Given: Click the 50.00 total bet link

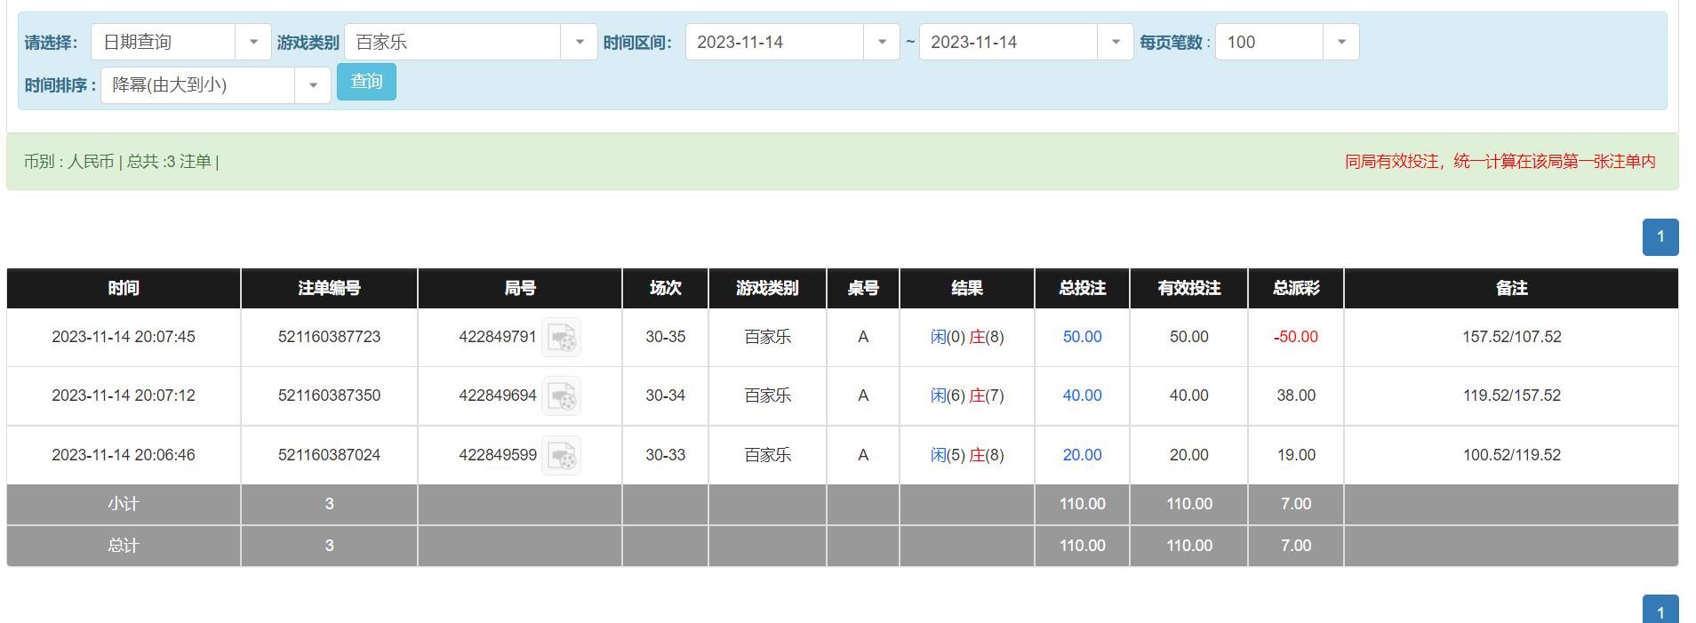Looking at the screenshot, I should tap(1082, 337).
